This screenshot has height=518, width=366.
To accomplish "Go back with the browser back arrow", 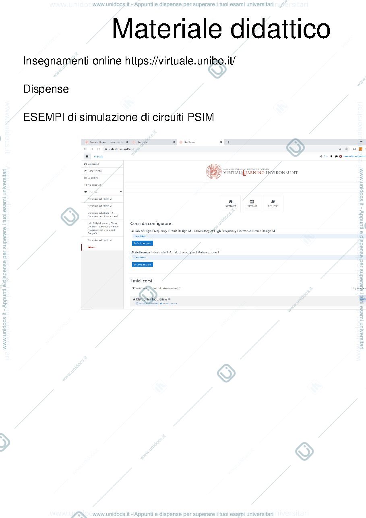I will [x=85, y=149].
